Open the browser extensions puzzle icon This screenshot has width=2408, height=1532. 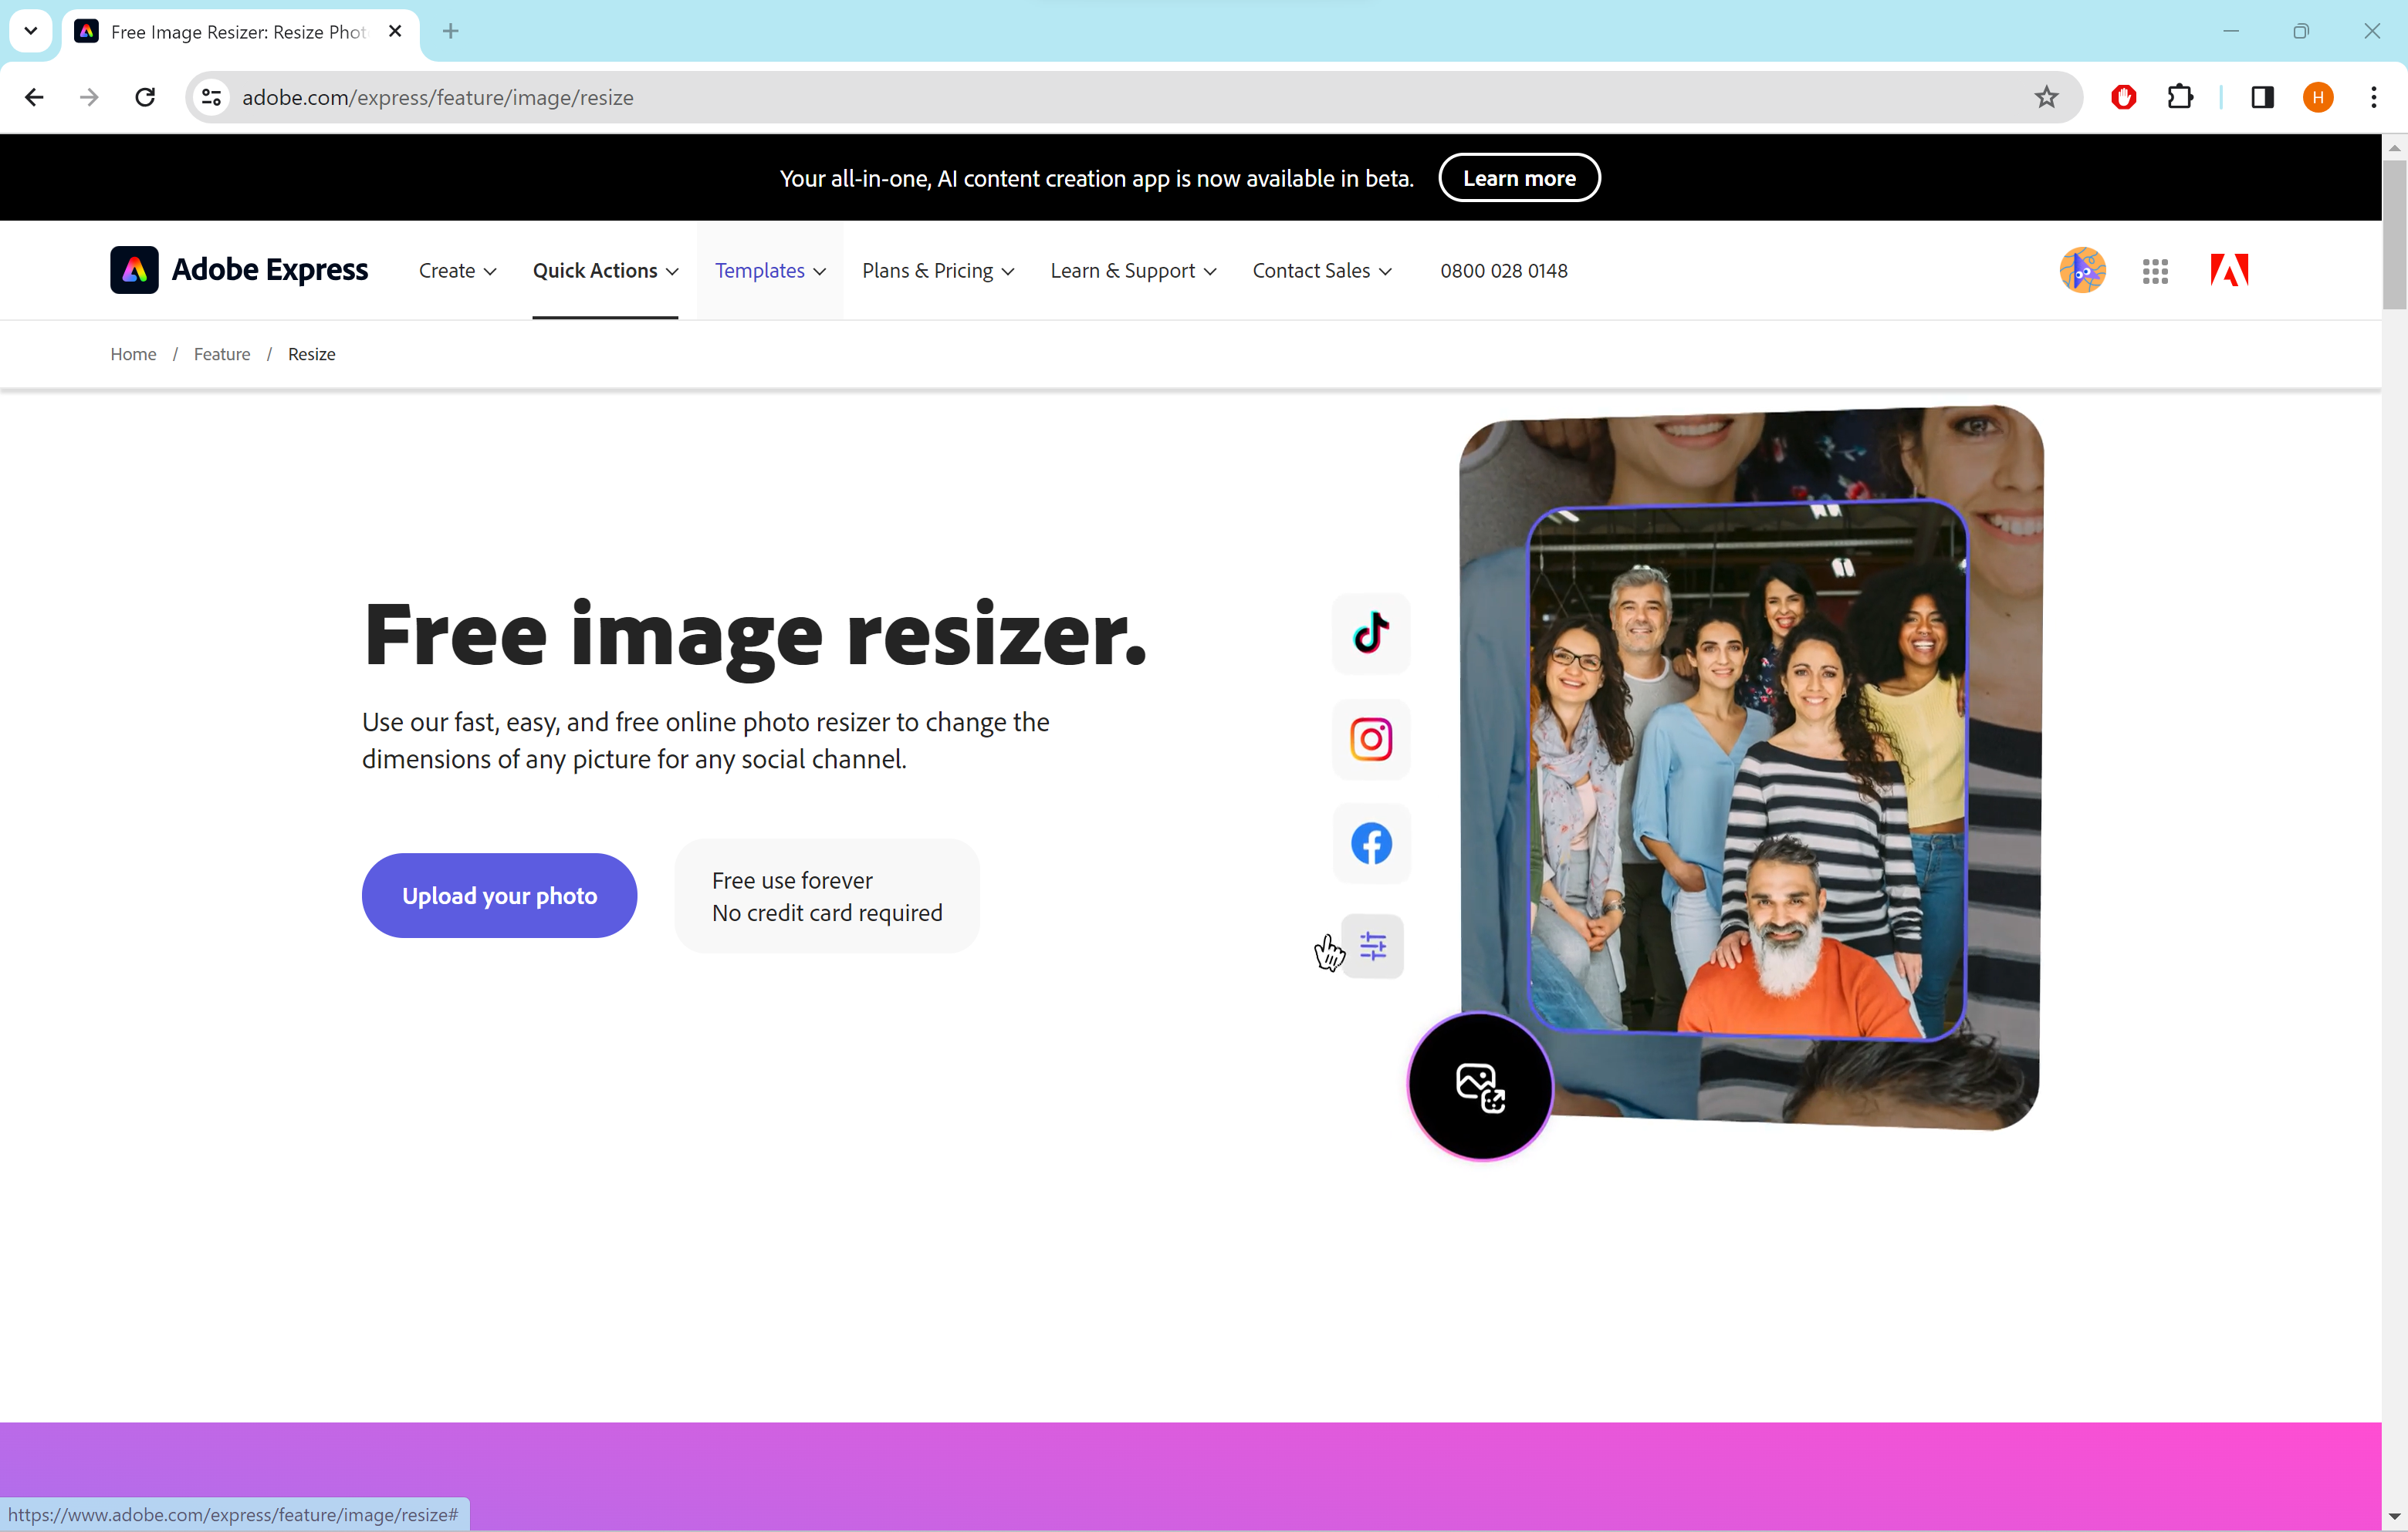pos(2180,97)
